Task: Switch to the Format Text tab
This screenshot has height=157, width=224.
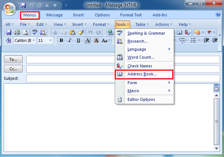Action: coord(131,15)
